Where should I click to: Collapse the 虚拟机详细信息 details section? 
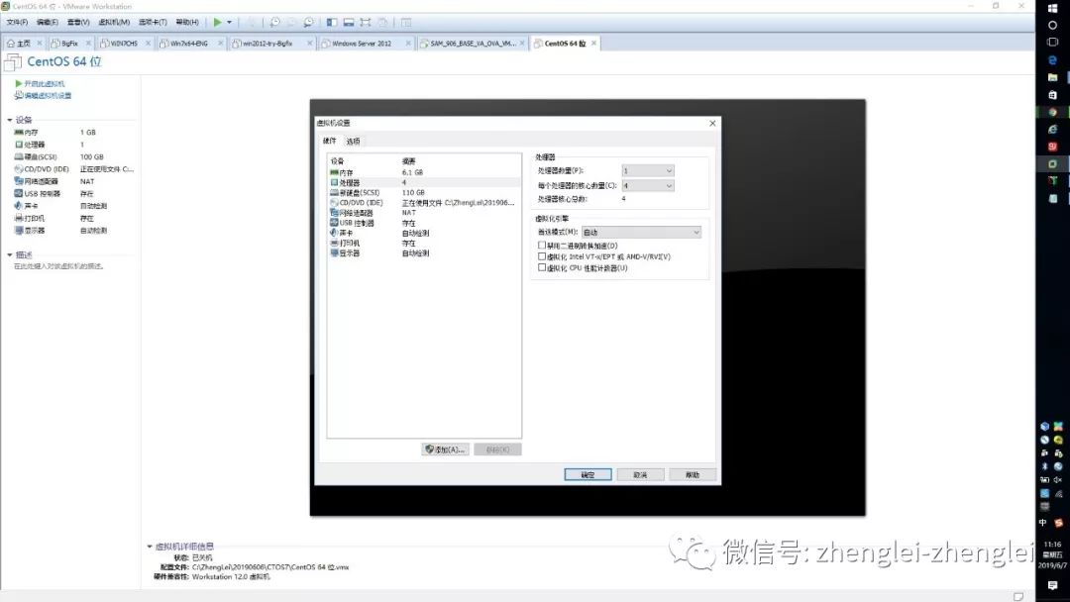(150, 547)
